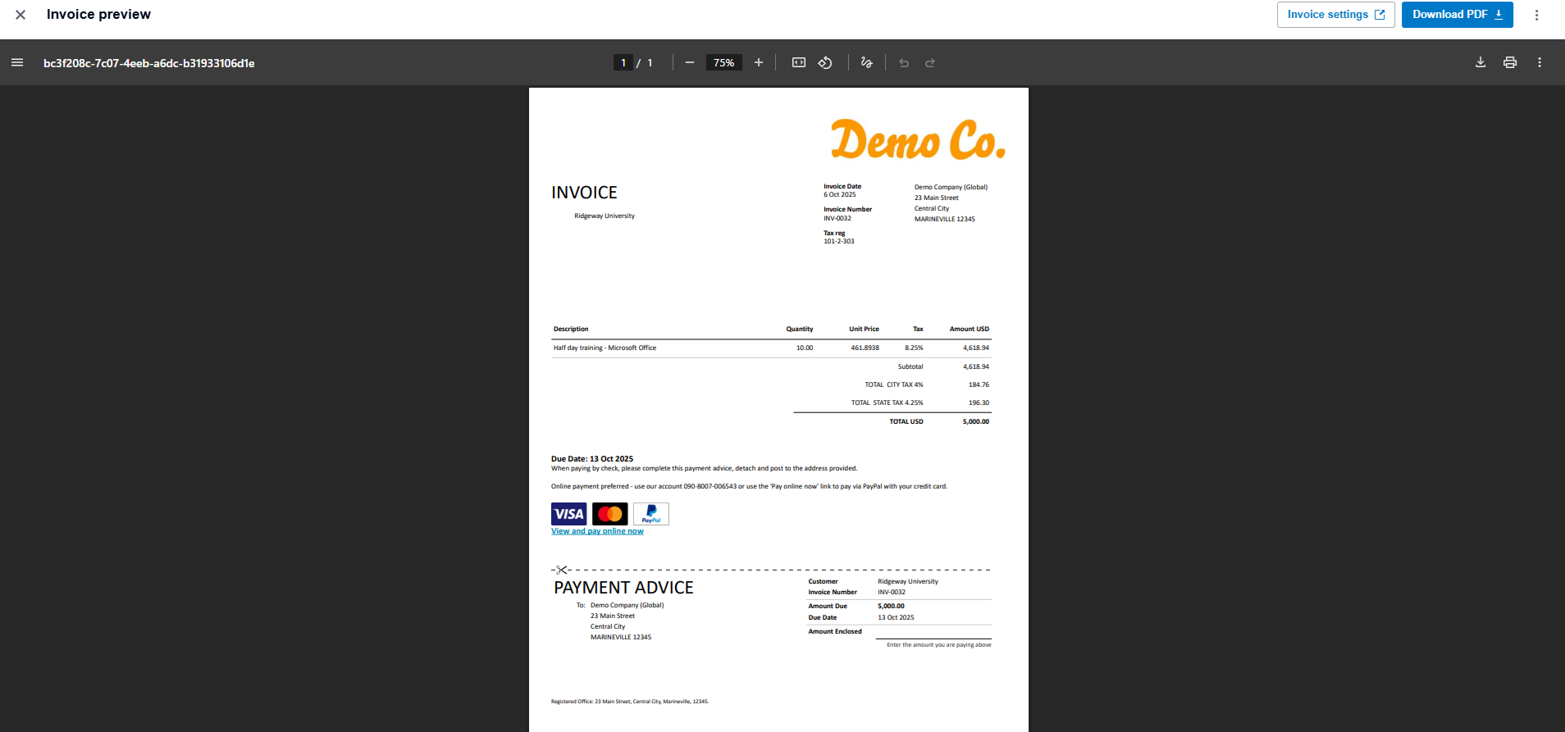Screen dimensions: 1565x732
Task: Close the invoice preview
Action: pyautogui.click(x=21, y=15)
